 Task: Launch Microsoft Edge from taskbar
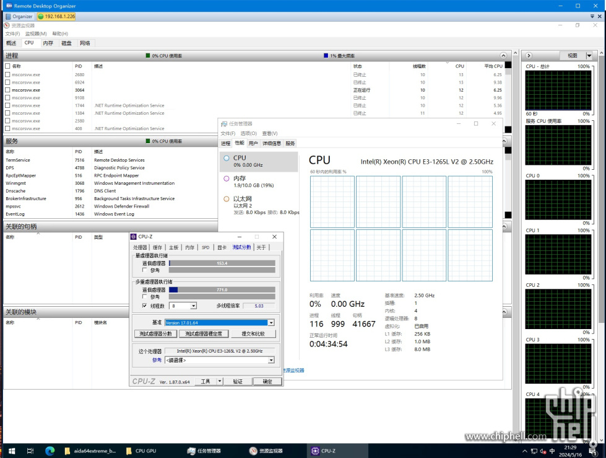coord(50,451)
